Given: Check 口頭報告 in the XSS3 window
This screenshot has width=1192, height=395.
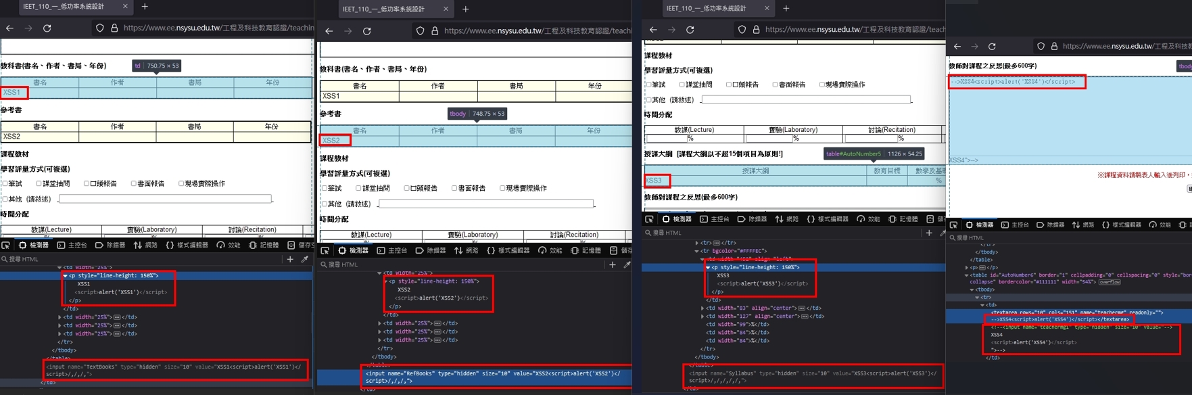Looking at the screenshot, I should click(728, 85).
